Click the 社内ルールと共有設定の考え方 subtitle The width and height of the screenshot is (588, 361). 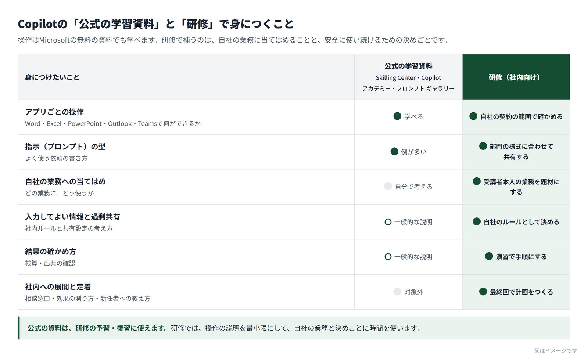(x=69, y=228)
